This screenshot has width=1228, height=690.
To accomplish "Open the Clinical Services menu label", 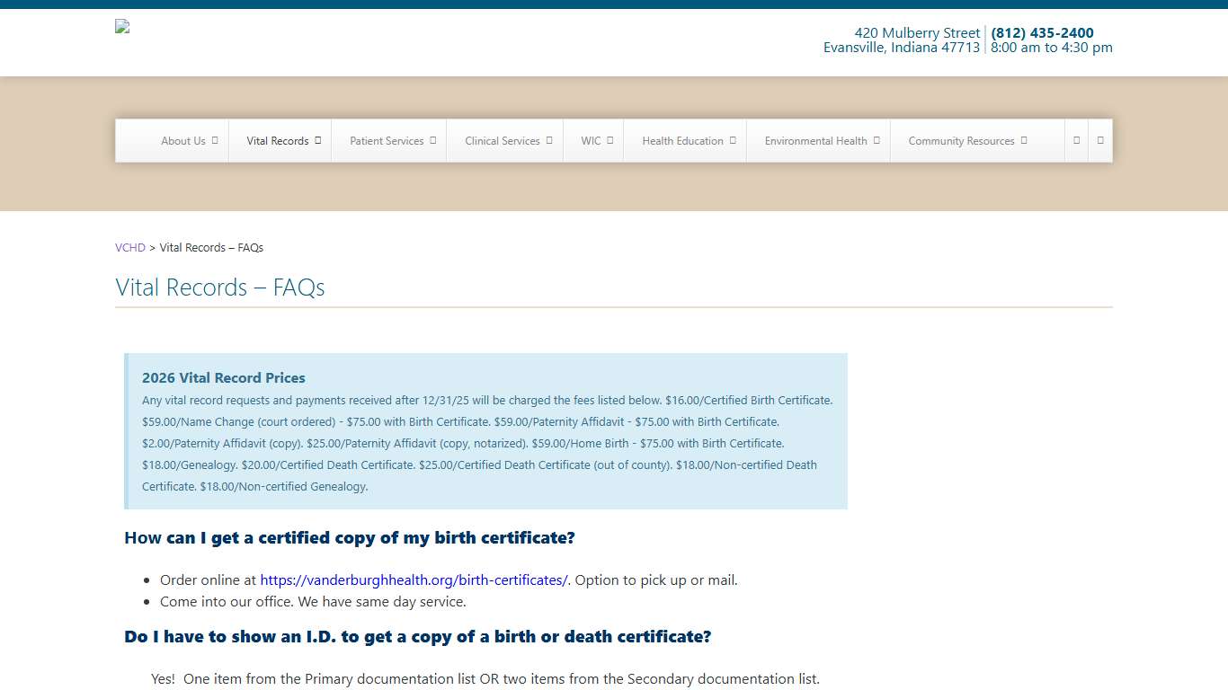I will (x=502, y=141).
